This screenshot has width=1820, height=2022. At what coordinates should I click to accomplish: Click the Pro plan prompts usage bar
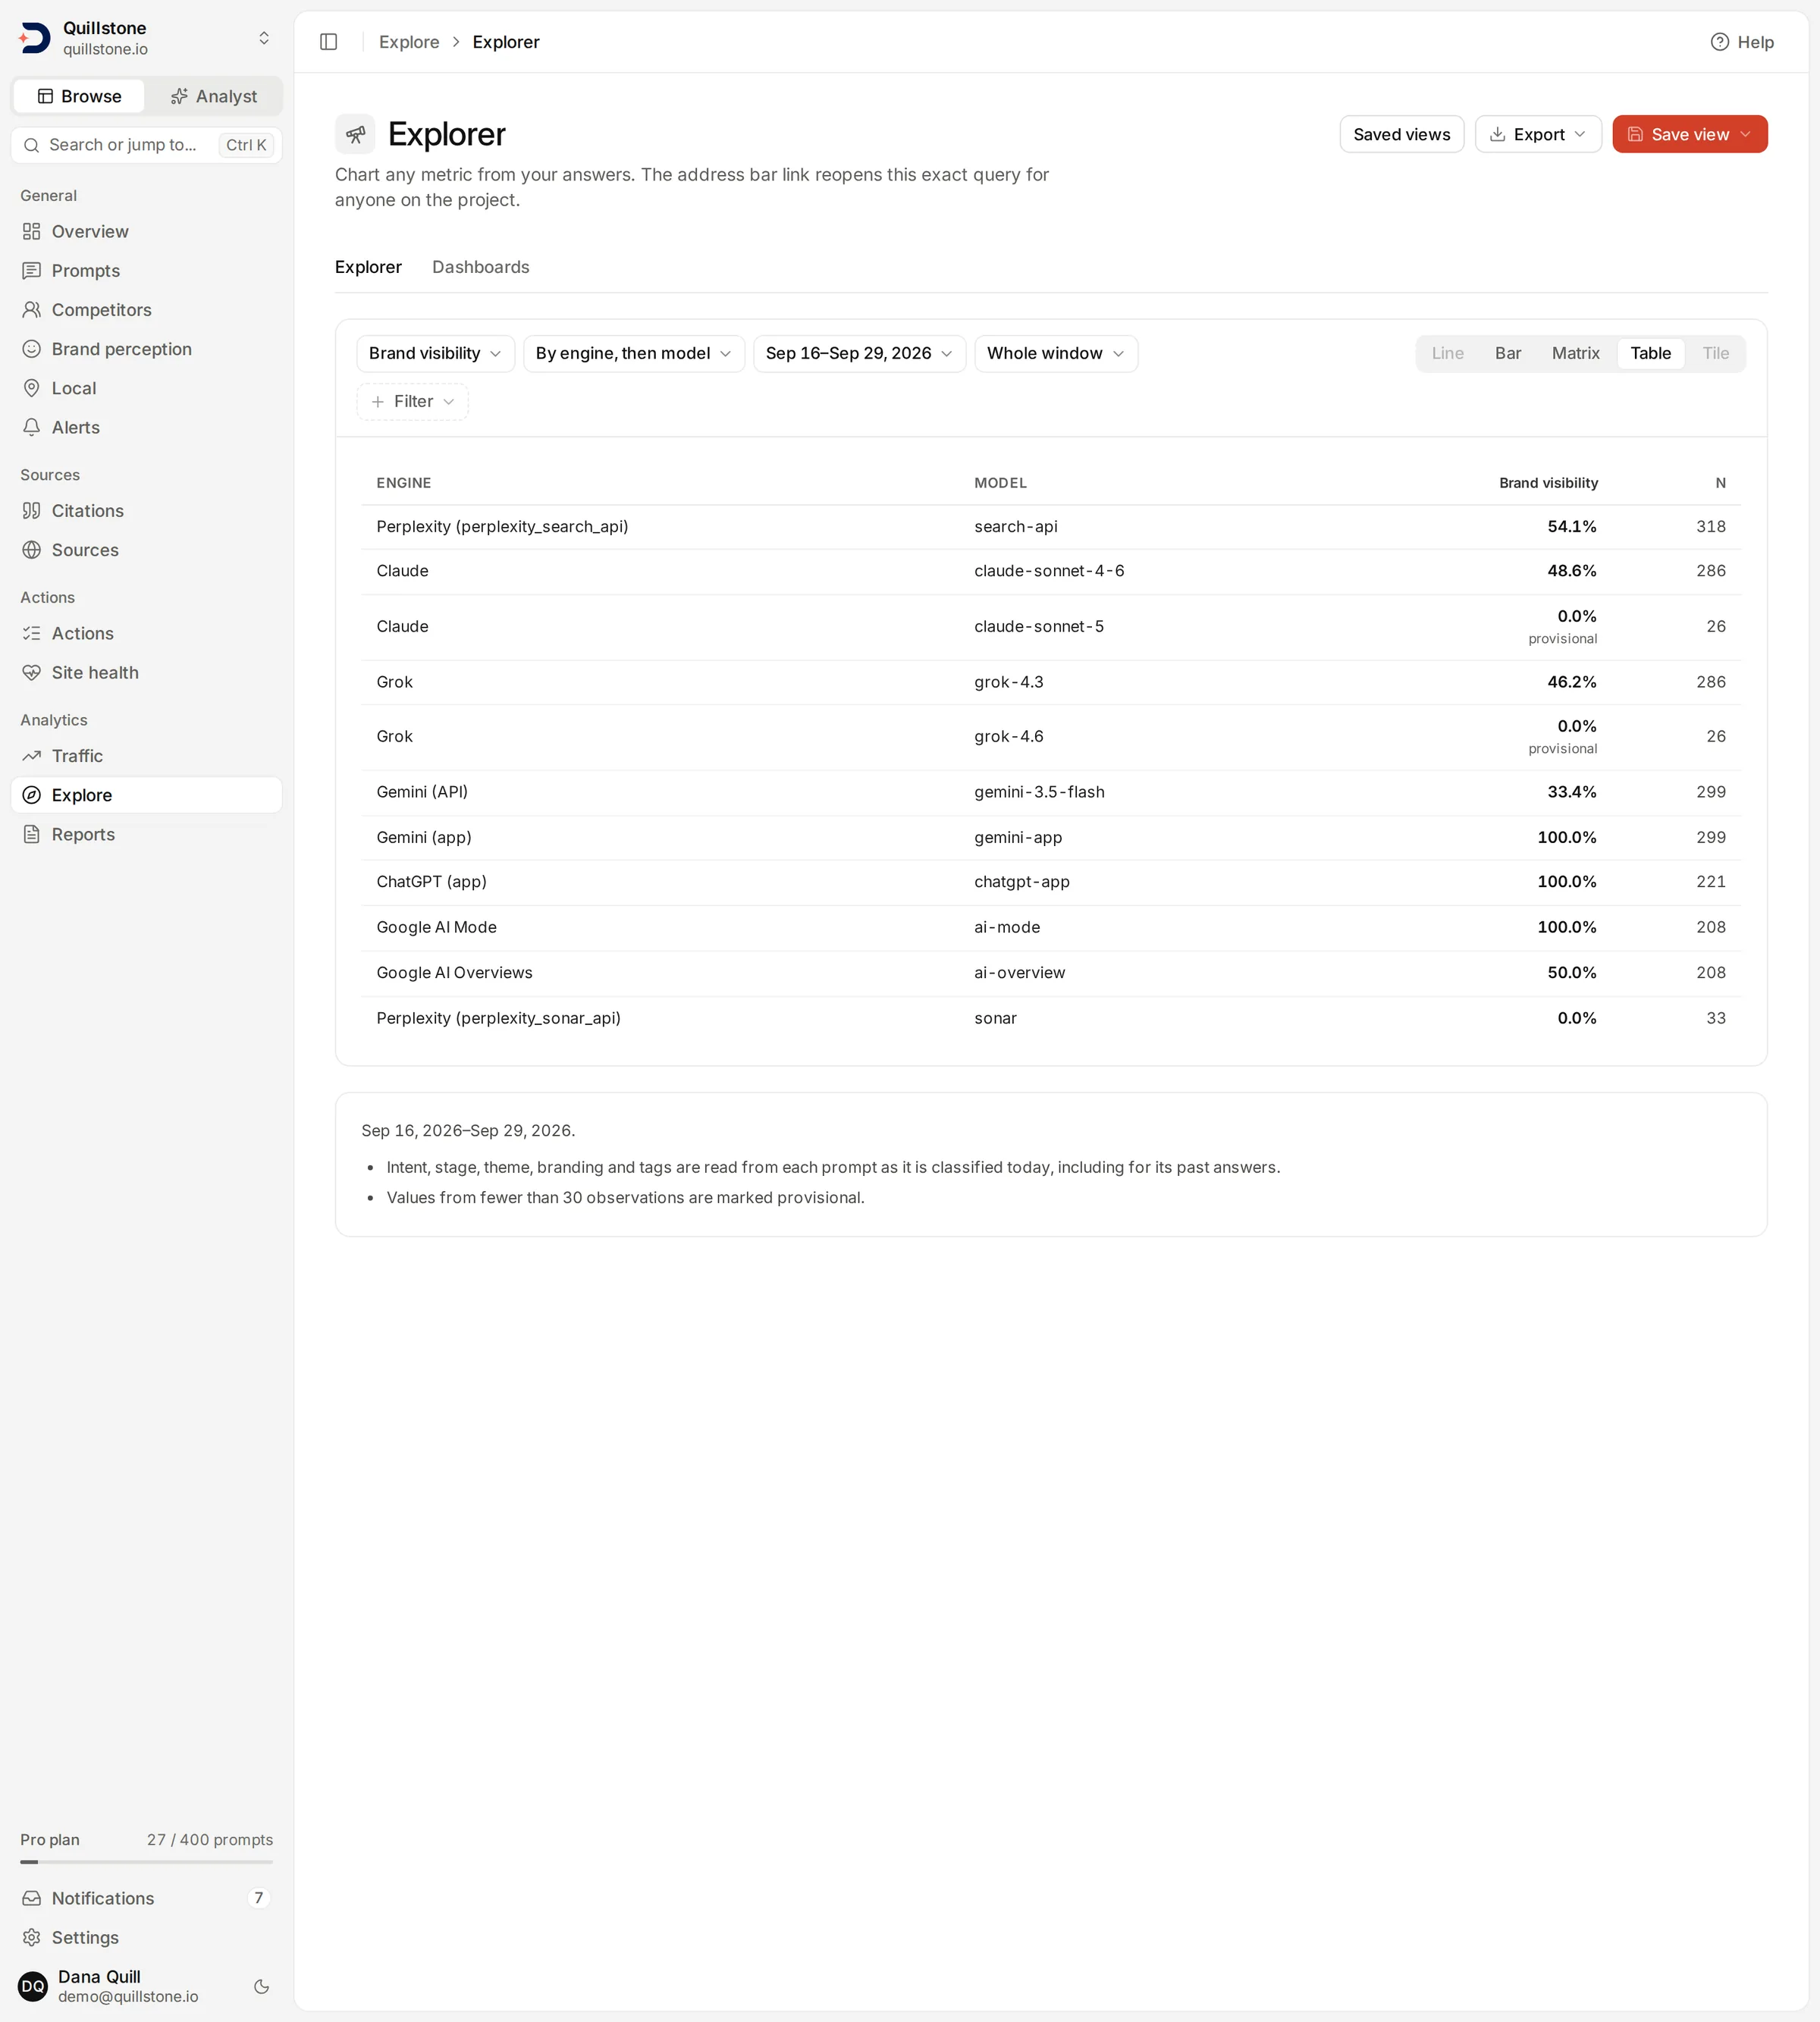pyautogui.click(x=146, y=1862)
